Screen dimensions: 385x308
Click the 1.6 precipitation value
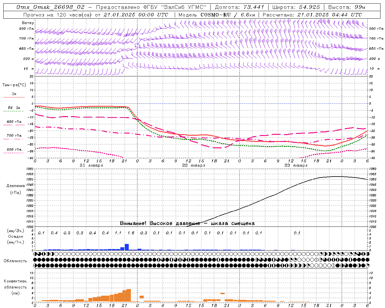click(x=131, y=233)
